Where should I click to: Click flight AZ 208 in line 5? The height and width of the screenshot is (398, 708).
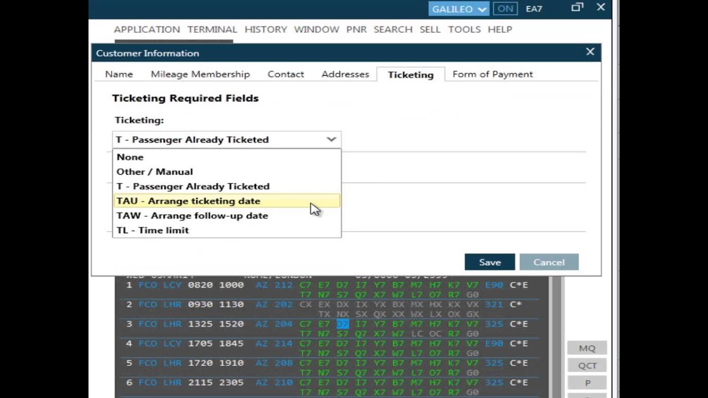274,363
